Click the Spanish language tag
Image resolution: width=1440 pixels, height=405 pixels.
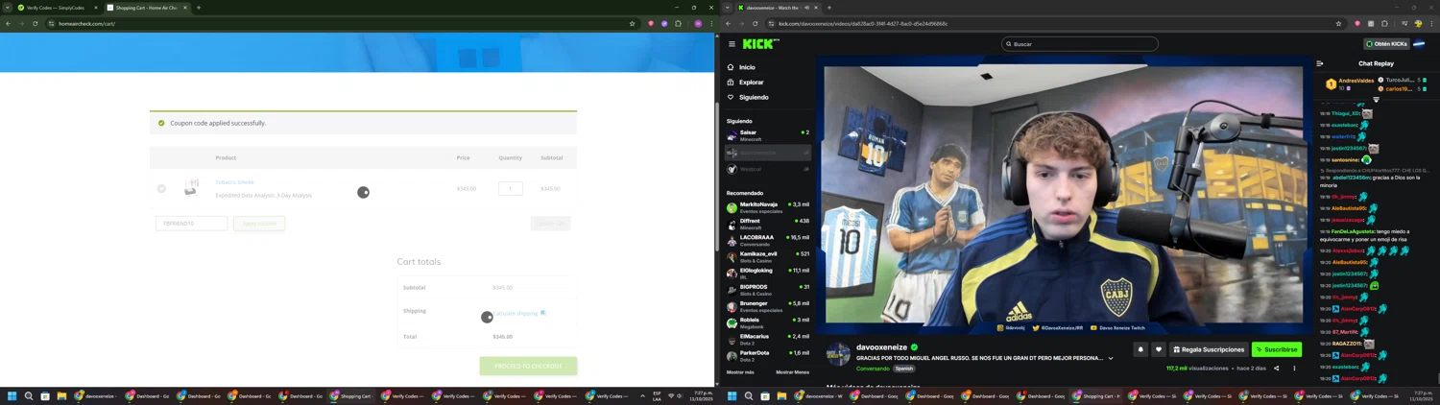tap(904, 369)
